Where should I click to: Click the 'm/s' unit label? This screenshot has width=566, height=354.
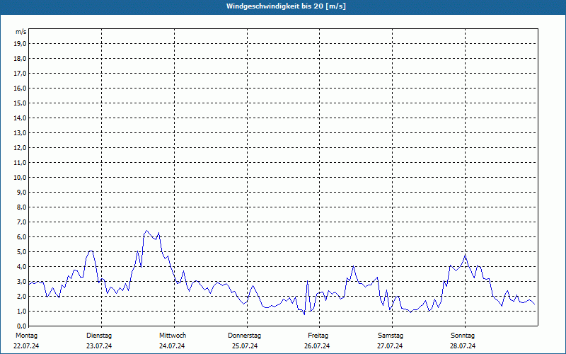click(x=21, y=32)
